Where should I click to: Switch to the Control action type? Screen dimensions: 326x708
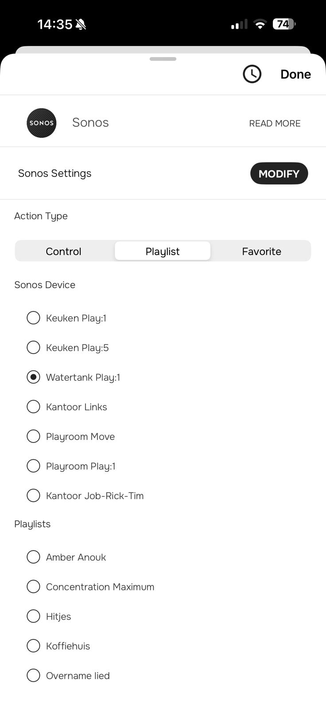click(x=64, y=251)
